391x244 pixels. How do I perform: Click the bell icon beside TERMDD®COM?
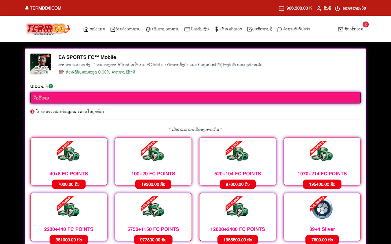point(27,8)
